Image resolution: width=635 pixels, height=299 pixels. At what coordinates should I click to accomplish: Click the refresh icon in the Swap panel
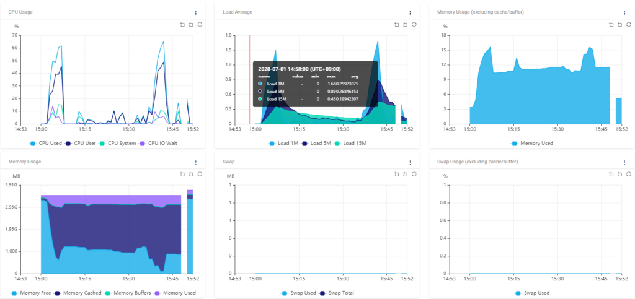click(x=414, y=175)
